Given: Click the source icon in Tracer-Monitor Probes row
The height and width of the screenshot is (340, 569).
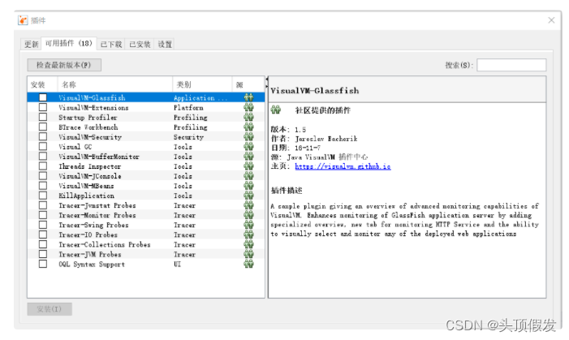Looking at the screenshot, I should (x=248, y=215).
